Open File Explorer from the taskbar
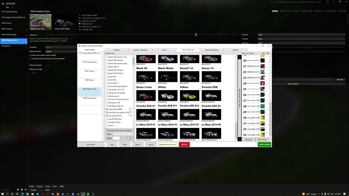 [27, 194]
